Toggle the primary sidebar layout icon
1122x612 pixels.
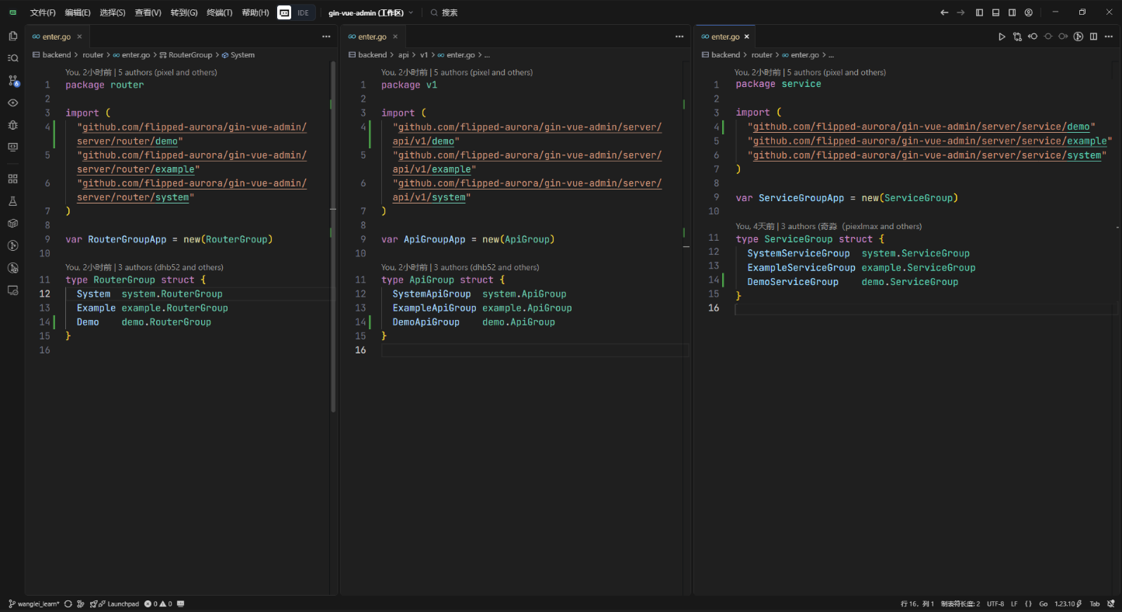979,12
